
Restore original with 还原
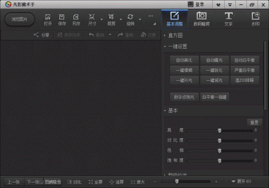[148, 35]
